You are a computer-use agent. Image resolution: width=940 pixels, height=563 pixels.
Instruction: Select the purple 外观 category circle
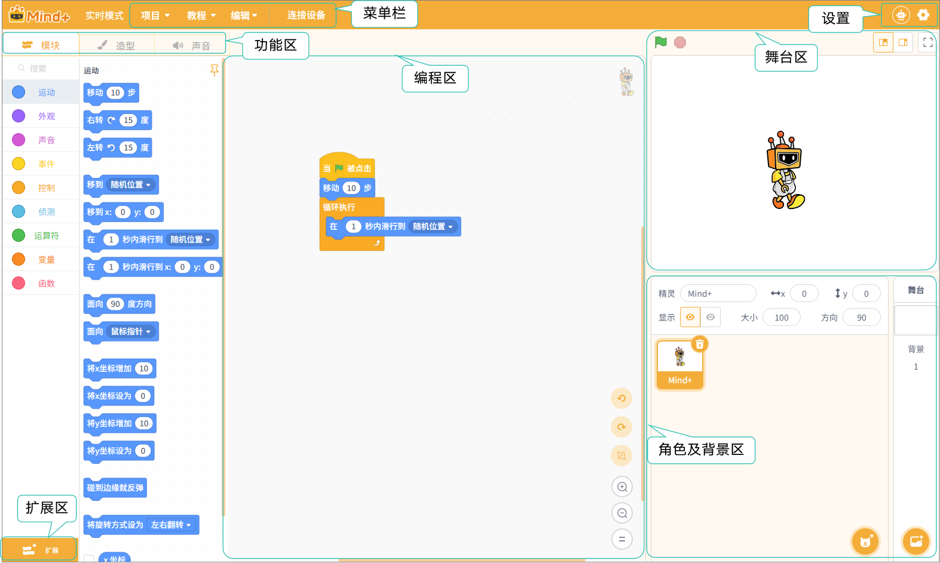(x=19, y=116)
